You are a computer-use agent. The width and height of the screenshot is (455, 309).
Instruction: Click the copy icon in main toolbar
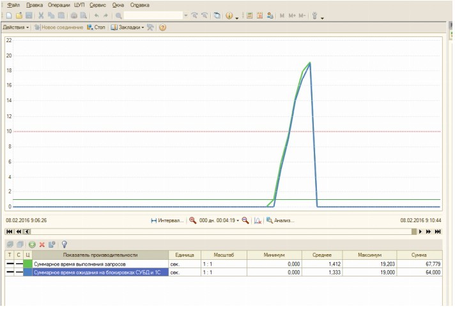pos(51,16)
